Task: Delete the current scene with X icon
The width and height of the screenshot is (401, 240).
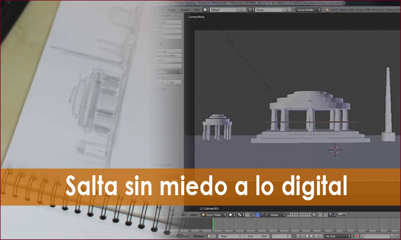Action: coord(289,10)
